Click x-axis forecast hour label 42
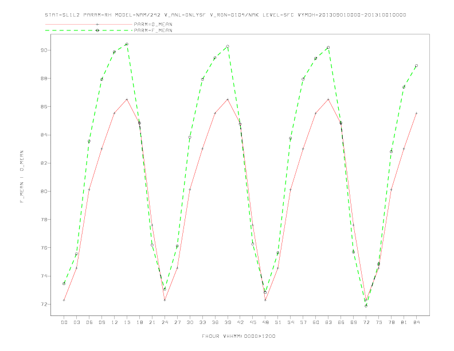The width and height of the screenshot is (454, 351). pyautogui.click(x=240, y=322)
